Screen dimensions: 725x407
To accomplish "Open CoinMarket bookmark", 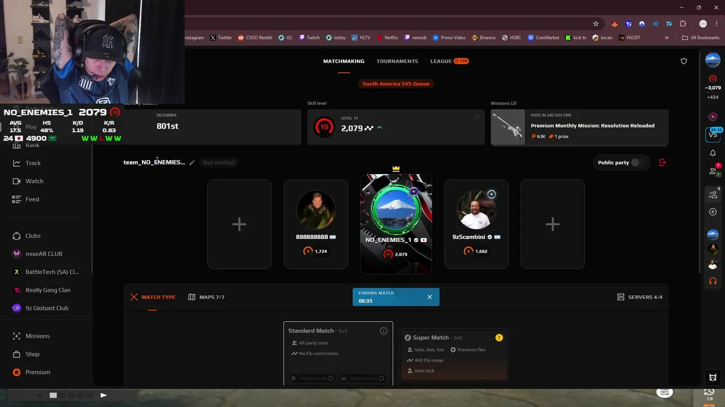I will 543,38.
